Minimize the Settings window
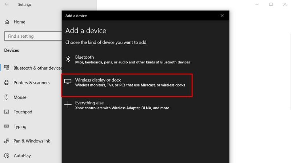 pyautogui.click(x=257, y=4)
